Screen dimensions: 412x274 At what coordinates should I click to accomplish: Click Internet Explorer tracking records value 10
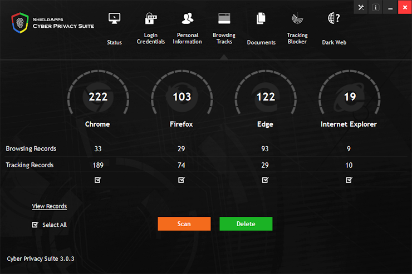coord(349,165)
